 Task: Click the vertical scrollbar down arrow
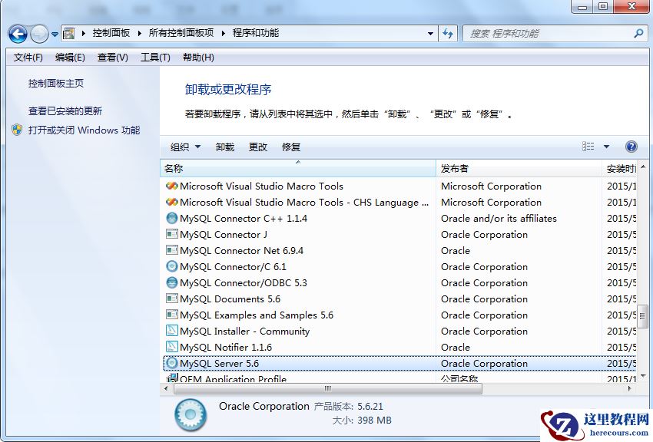click(x=644, y=376)
